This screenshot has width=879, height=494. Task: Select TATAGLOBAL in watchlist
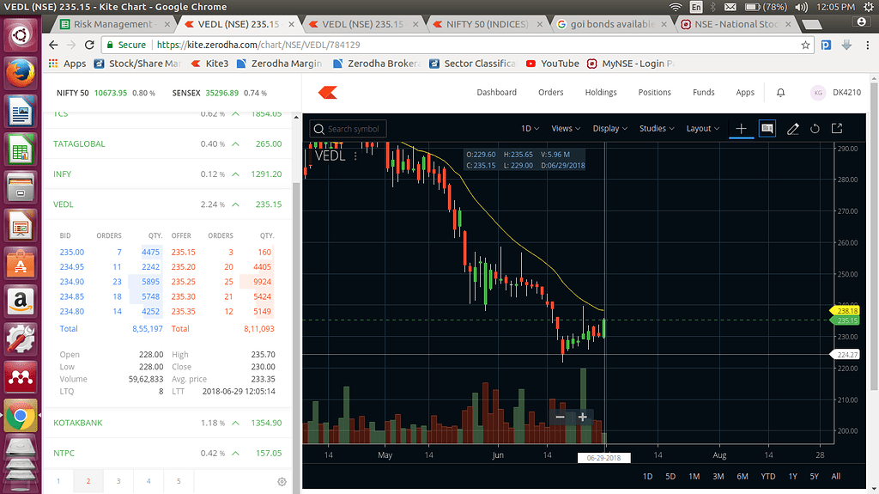click(x=167, y=143)
